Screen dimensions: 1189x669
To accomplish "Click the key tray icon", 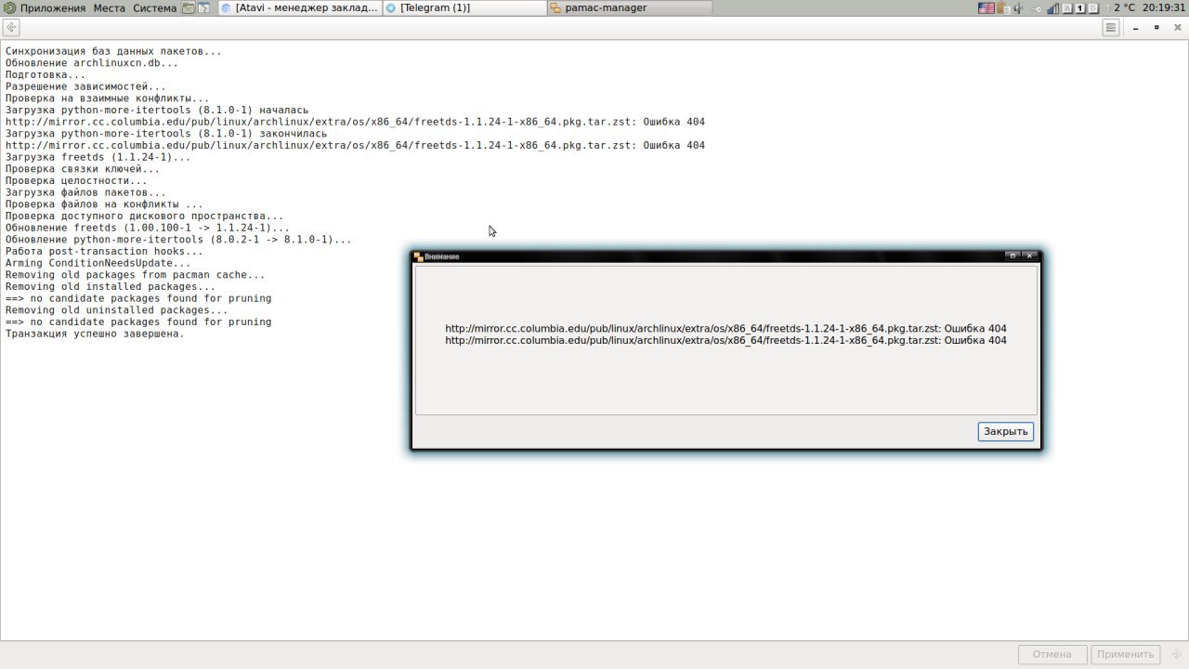I will [1037, 9].
